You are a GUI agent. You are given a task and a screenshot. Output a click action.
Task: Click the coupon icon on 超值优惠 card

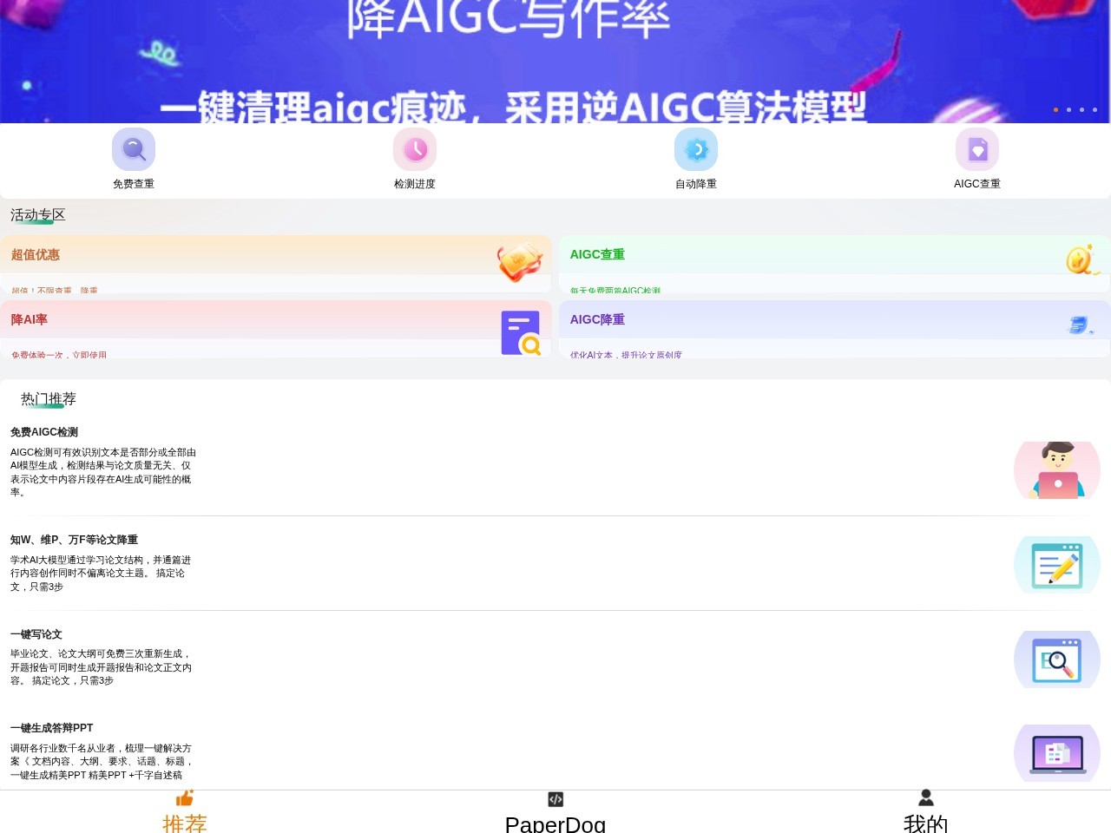click(520, 262)
